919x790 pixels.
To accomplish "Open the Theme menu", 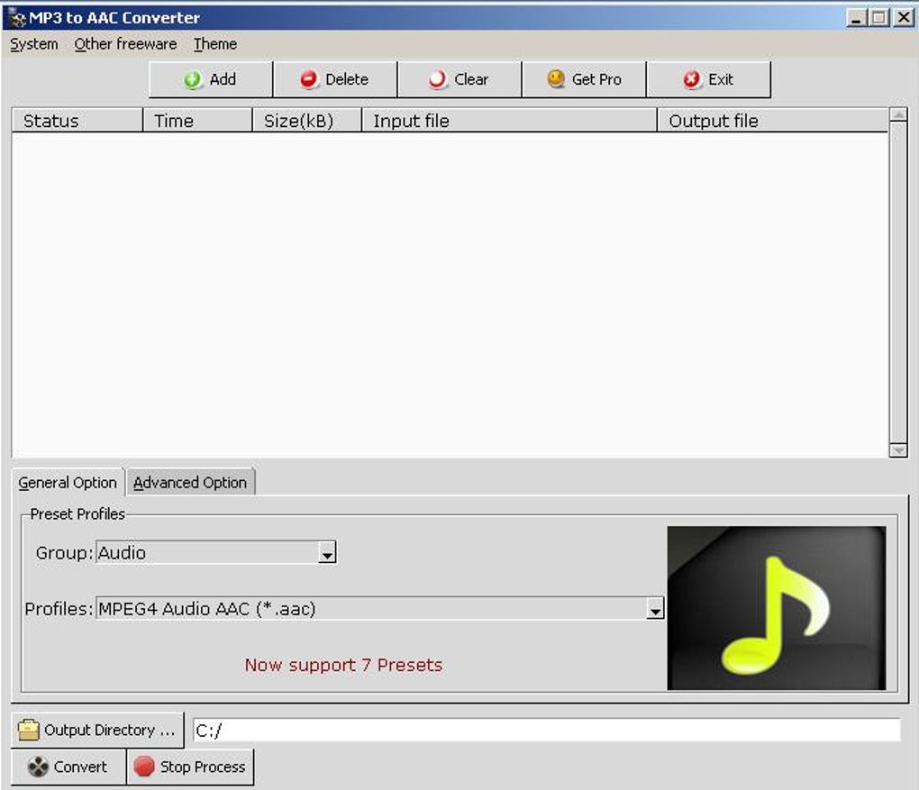I will (215, 44).
